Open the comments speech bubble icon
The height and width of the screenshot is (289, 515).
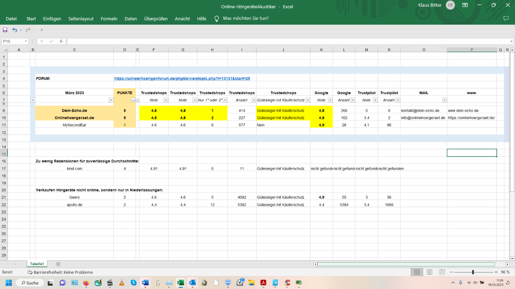(x=506, y=18)
